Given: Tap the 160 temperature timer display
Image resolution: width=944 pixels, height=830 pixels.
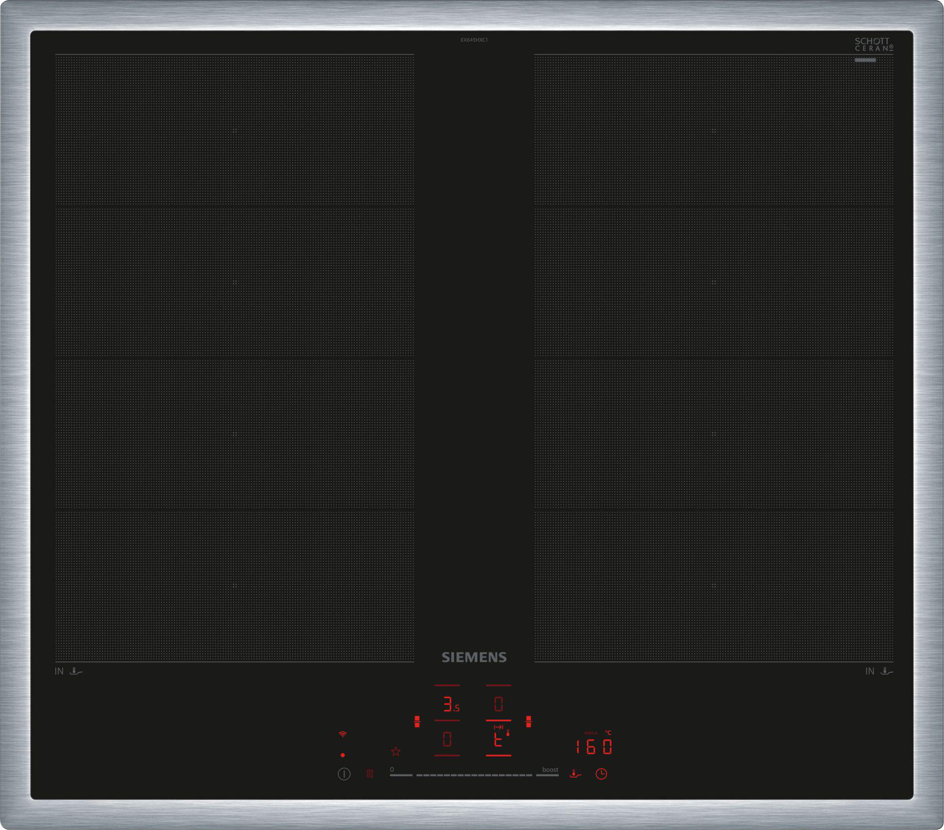Looking at the screenshot, I should pos(594,746).
